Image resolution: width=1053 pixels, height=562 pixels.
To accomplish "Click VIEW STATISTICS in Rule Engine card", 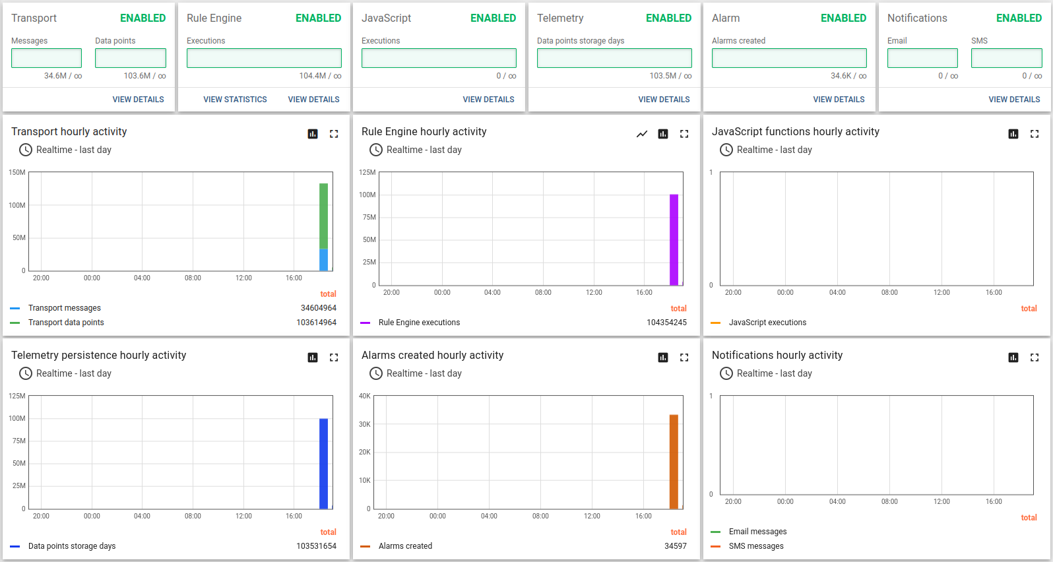I will pyautogui.click(x=235, y=100).
